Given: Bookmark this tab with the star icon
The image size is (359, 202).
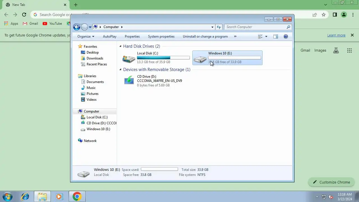Looking at the screenshot, I should pos(324,15).
